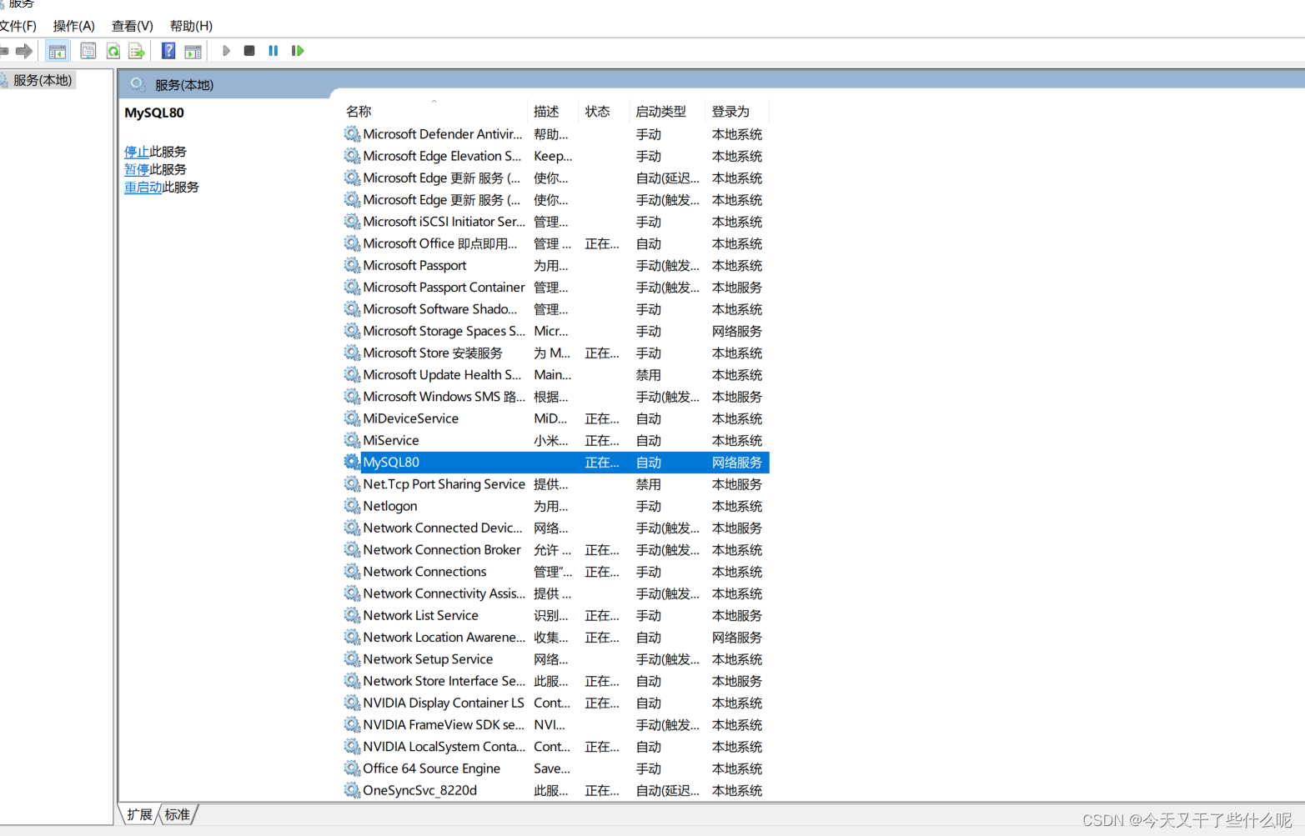
Task: Click the gear icon beside Network List Service
Action: [352, 615]
